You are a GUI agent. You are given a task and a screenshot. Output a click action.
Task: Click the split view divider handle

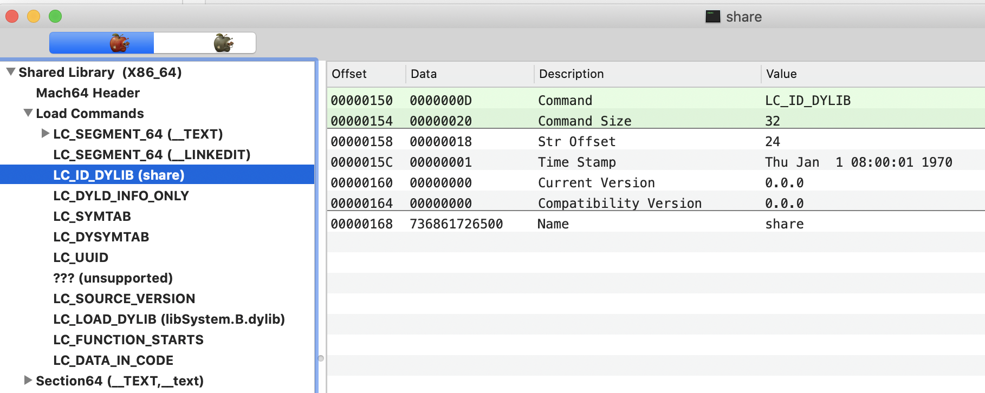pyautogui.click(x=321, y=358)
